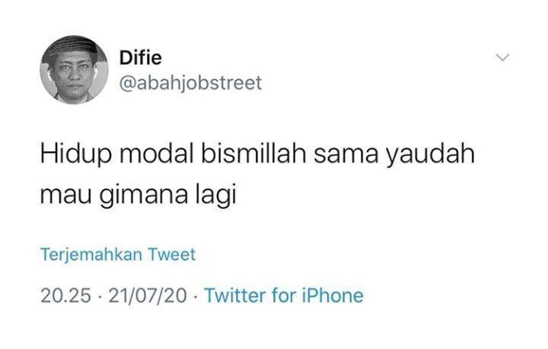Open Difie's profile picture
Viewport: 548px width, 349px height.
pos(74,70)
